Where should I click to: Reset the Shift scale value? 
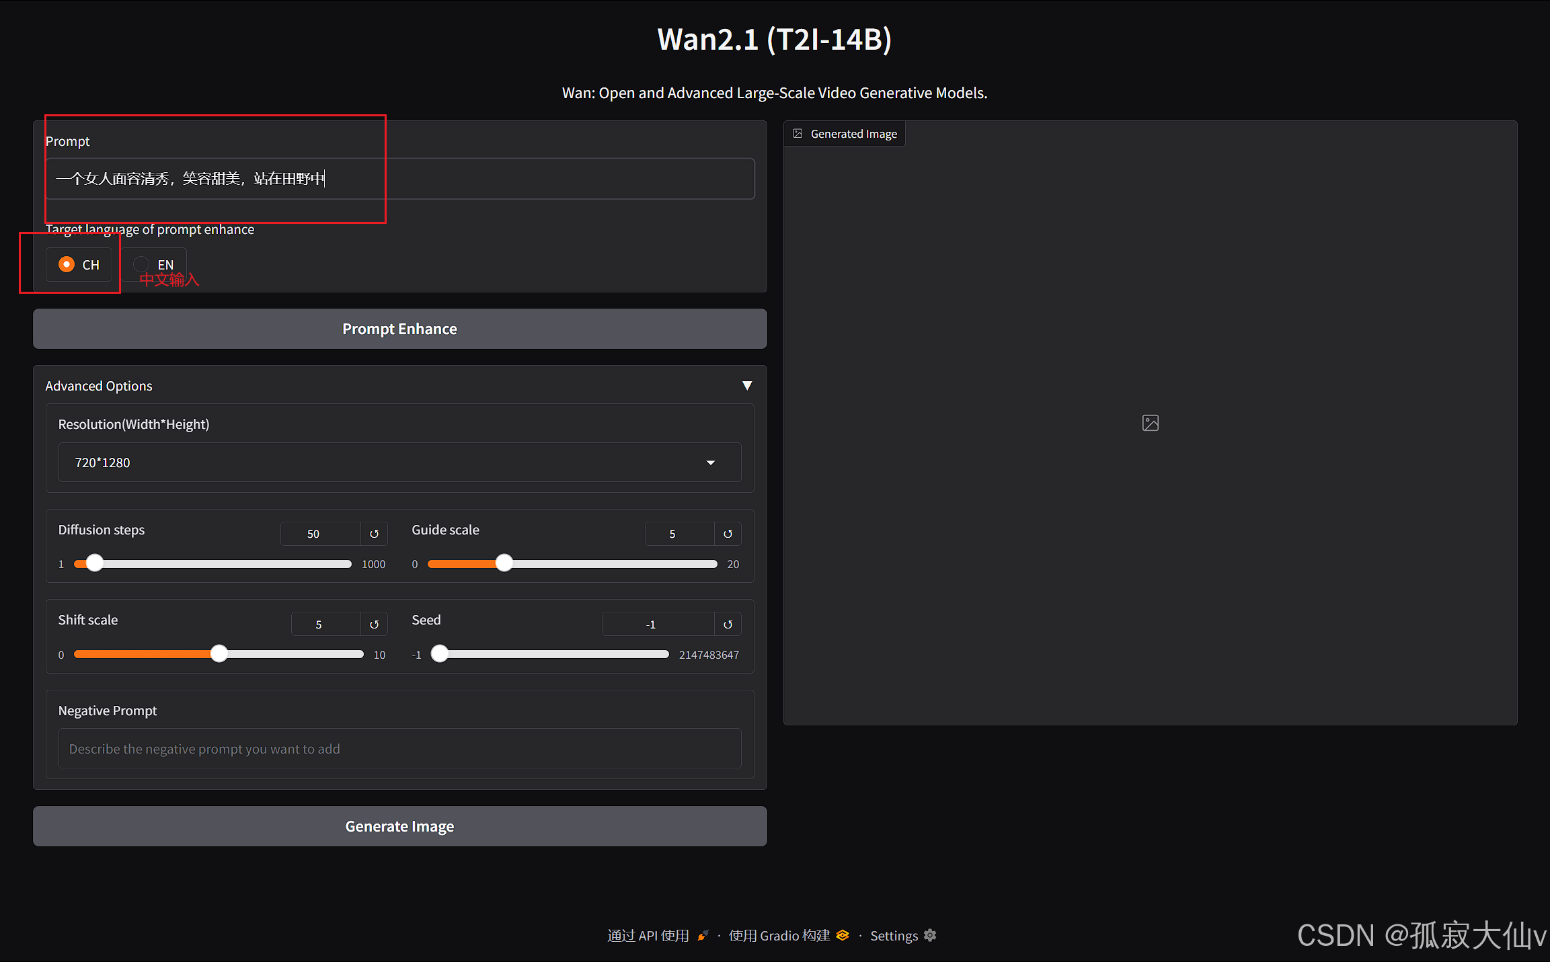coord(374,625)
